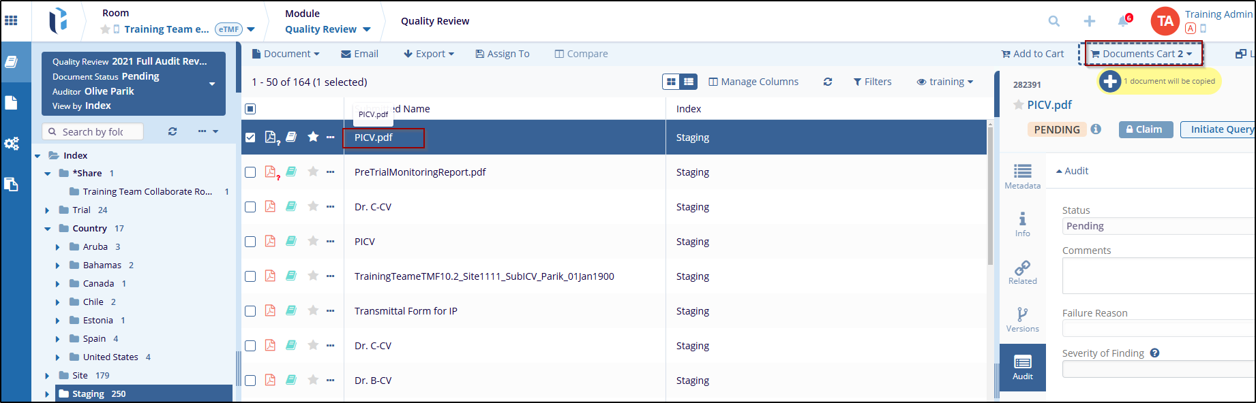Screen dimensions: 1256x403
Task: Click the status info icon beside PENDING
Action: pyautogui.click(x=1096, y=129)
